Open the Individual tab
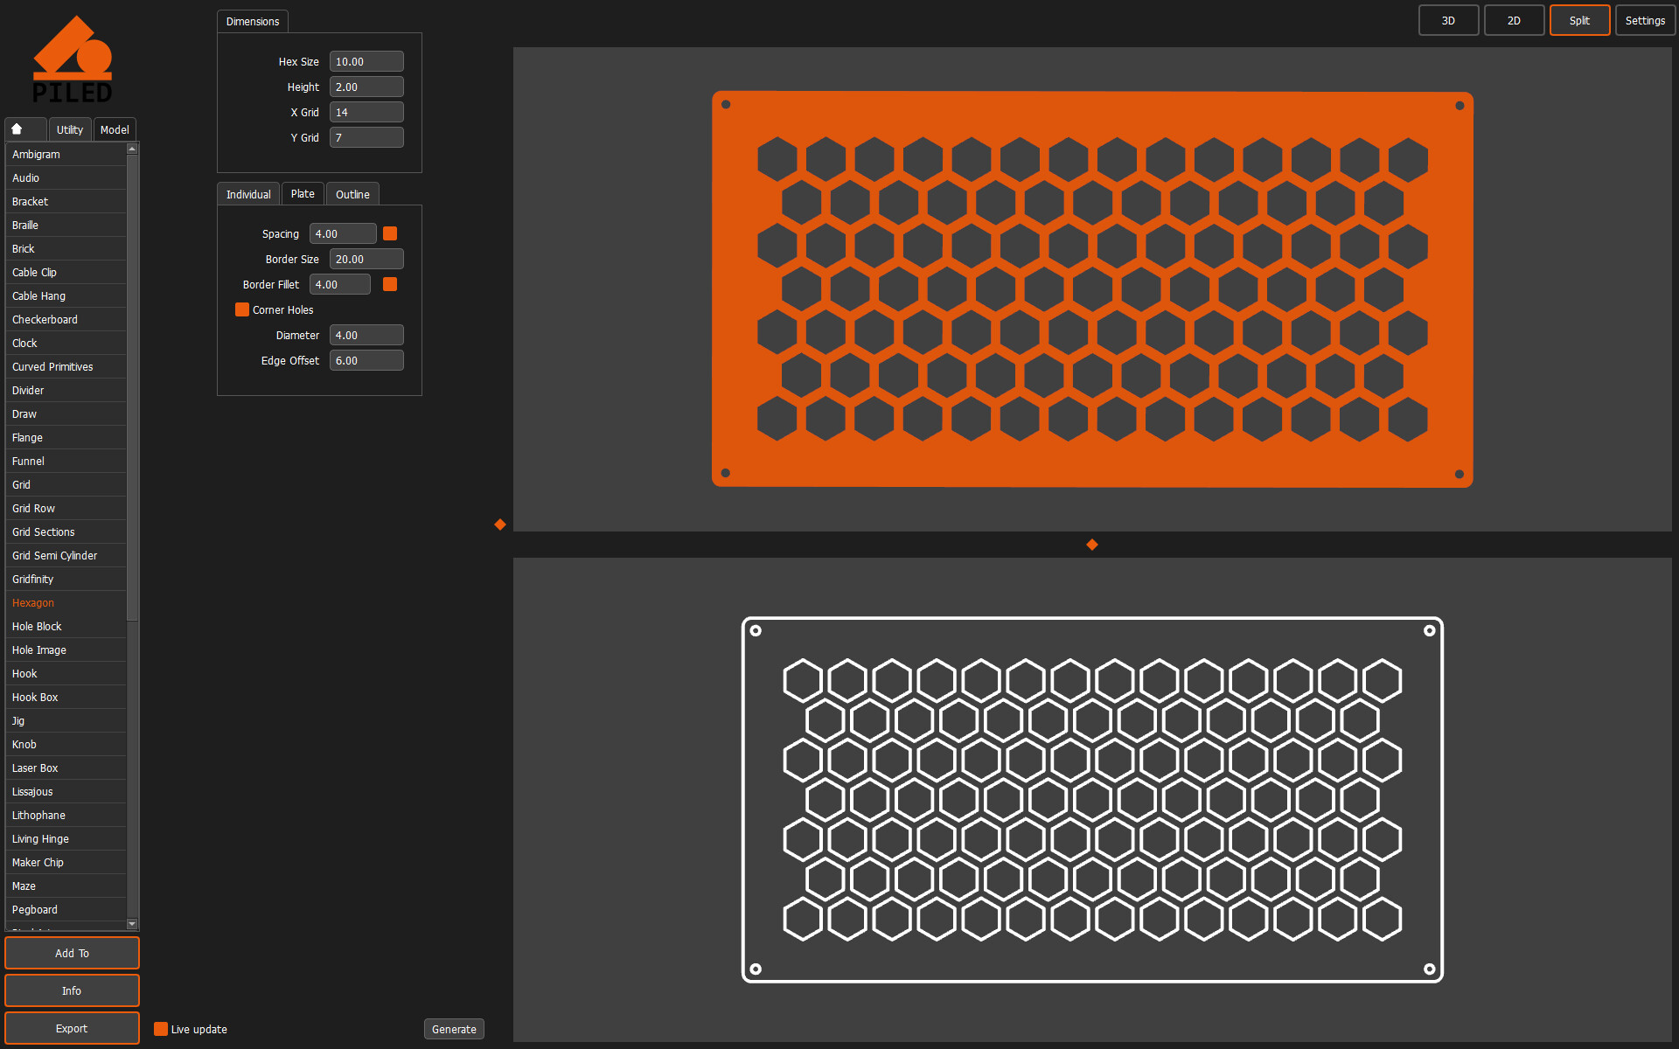 248,194
